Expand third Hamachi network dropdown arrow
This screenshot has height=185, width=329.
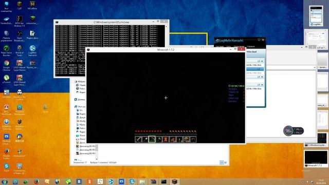pyautogui.click(x=262, y=77)
